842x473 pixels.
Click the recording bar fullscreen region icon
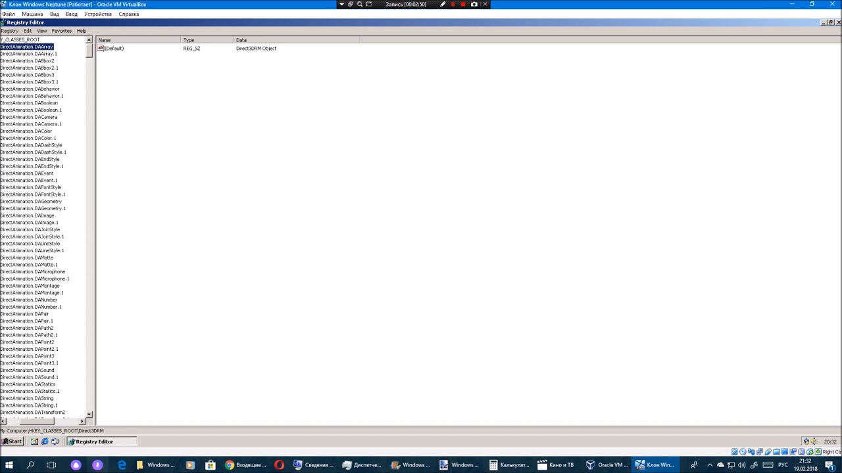[369, 4]
